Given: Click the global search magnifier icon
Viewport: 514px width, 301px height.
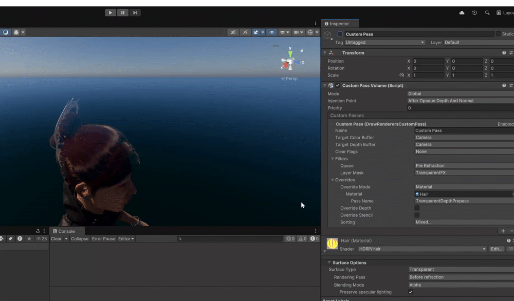Looking at the screenshot, I should 487,13.
